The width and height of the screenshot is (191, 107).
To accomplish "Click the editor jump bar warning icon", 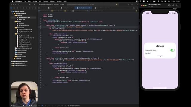I will tap(137, 11).
